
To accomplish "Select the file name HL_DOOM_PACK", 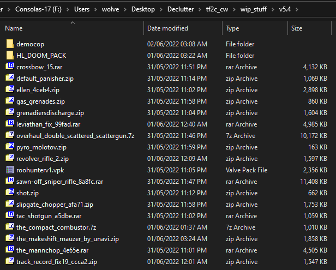I will (x=41, y=56).
